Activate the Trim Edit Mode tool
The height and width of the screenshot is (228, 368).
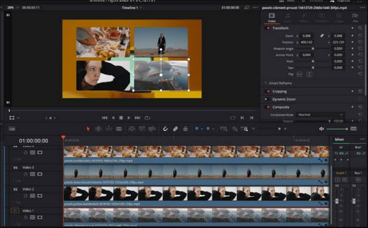98,129
